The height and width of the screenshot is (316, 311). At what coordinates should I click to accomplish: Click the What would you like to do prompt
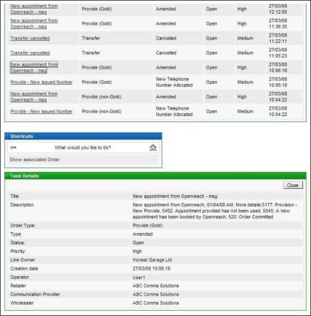point(83,147)
